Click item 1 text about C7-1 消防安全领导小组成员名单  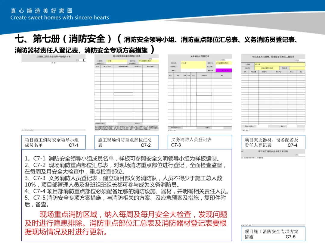tap(122, 159)
